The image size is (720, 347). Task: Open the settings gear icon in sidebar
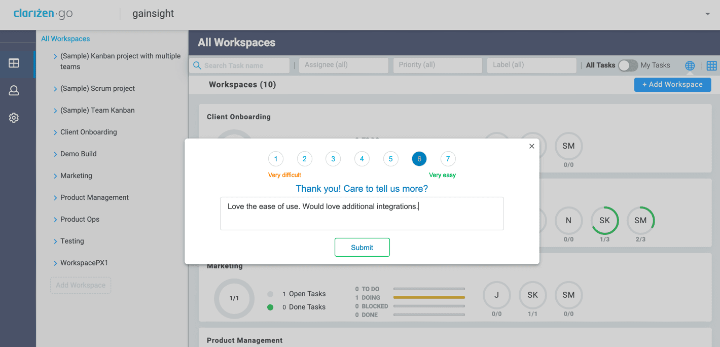pos(14,118)
